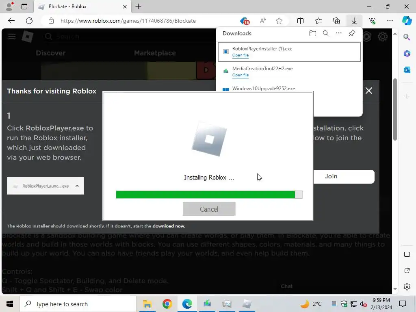416x312 pixels.
Task: Open the Favorites list icon
Action: point(318,21)
